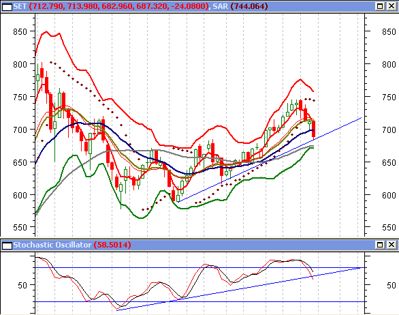Click the last Parabolic SAR dot above the price

point(314,101)
